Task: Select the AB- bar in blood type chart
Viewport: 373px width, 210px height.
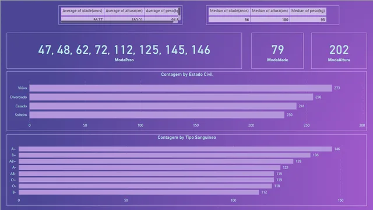Action: point(146,174)
